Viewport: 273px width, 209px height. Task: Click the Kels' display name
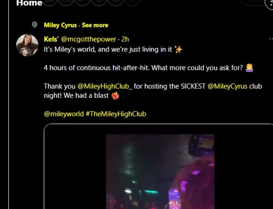51,39
